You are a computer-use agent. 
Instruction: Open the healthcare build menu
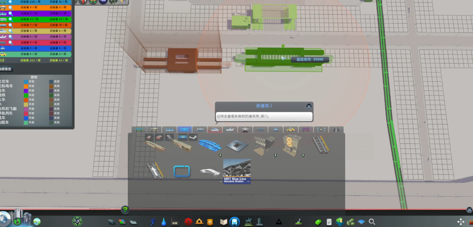188,222
